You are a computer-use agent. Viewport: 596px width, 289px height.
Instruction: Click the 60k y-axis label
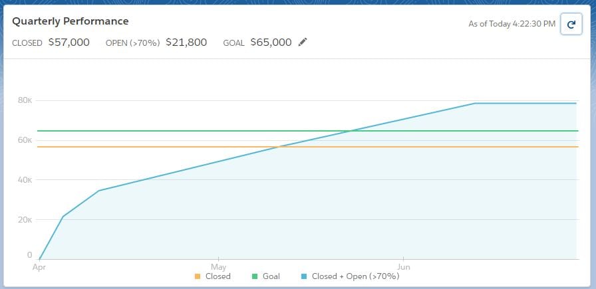(x=25, y=140)
